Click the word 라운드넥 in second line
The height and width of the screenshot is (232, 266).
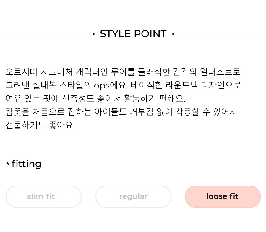[182, 85]
